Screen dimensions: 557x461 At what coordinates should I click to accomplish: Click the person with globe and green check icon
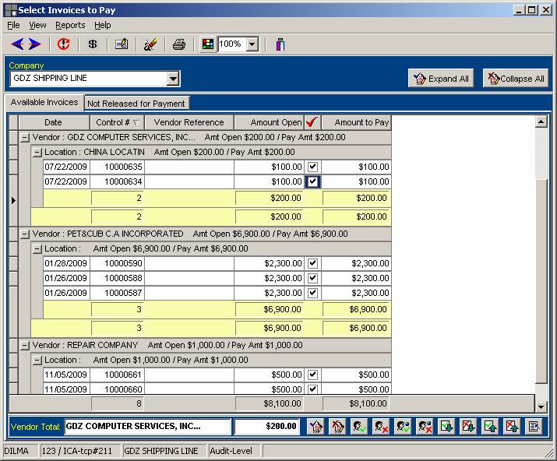click(403, 426)
